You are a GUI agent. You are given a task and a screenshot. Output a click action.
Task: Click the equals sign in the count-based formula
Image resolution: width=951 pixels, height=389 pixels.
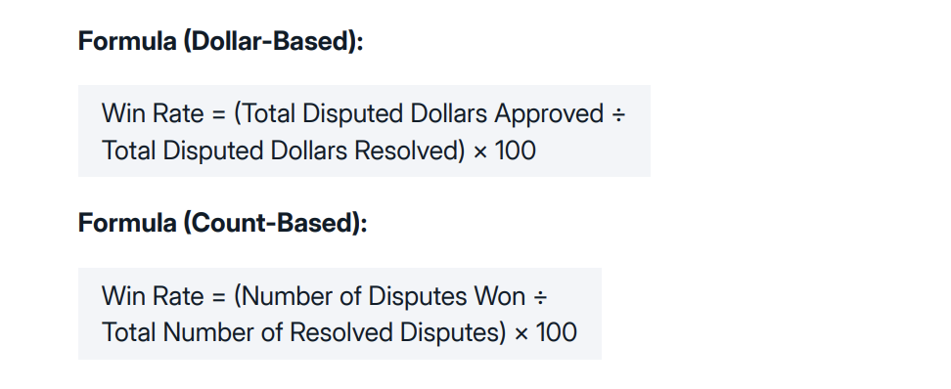pyautogui.click(x=219, y=297)
